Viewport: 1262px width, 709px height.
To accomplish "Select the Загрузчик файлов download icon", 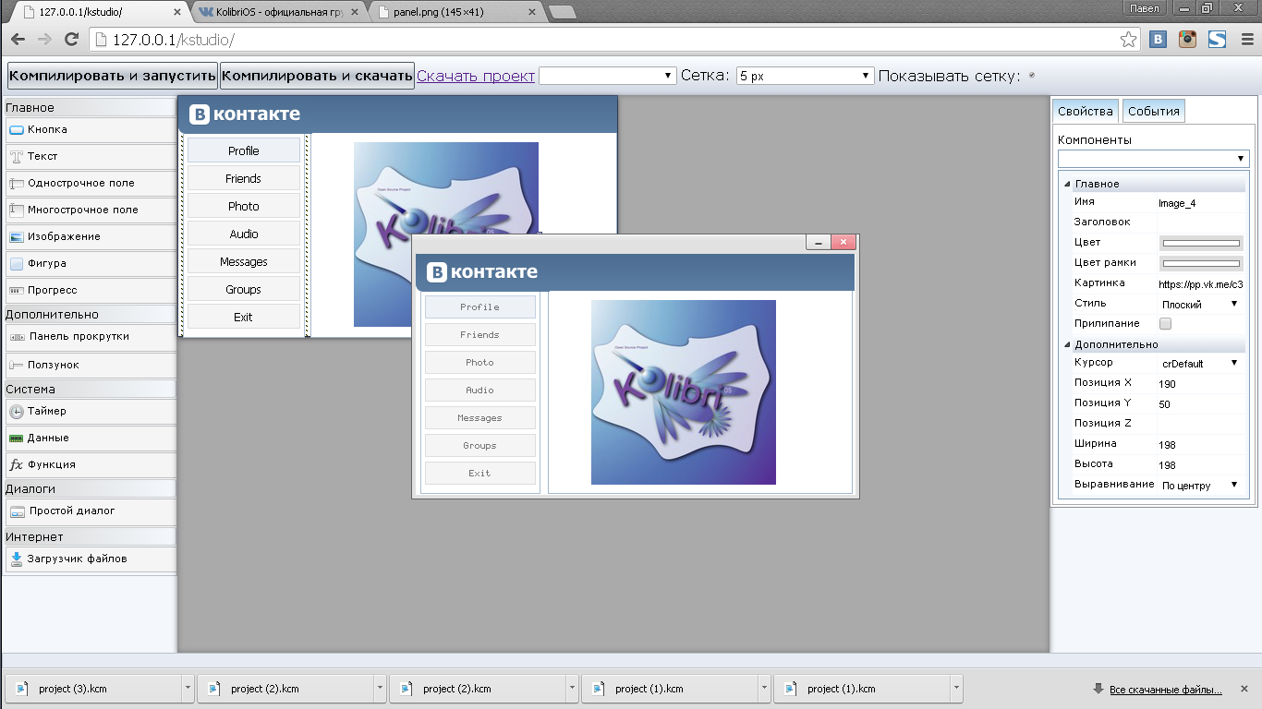I will point(17,559).
